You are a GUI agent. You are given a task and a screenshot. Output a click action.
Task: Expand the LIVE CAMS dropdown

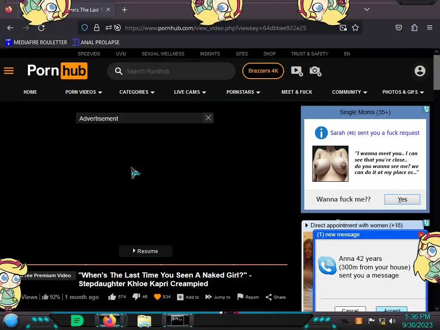pos(190,92)
